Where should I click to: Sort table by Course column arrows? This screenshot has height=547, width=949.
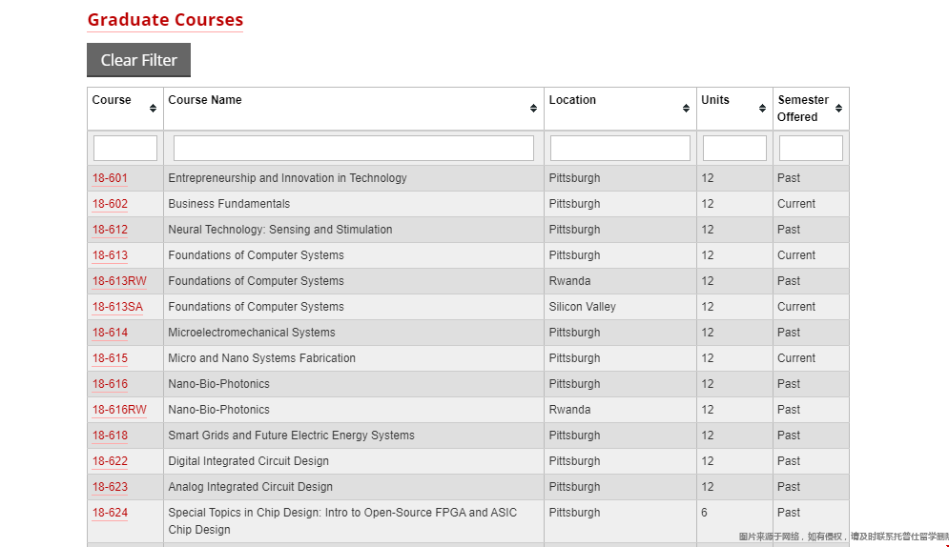click(154, 109)
